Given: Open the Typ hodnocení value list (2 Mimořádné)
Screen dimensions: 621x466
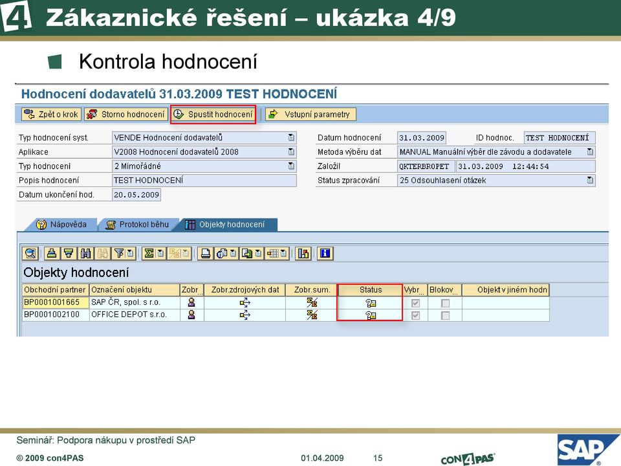Looking at the screenshot, I should [291, 166].
